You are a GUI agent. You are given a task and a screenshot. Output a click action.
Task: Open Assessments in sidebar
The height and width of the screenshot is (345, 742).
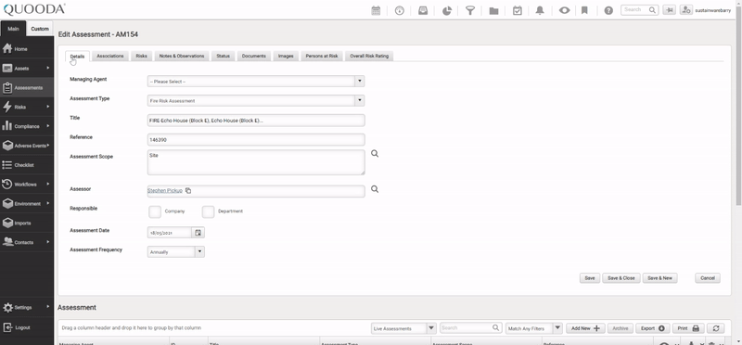(27, 87)
